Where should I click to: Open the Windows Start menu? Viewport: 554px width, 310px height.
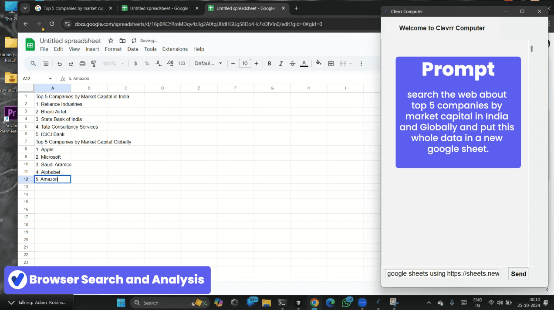121,303
